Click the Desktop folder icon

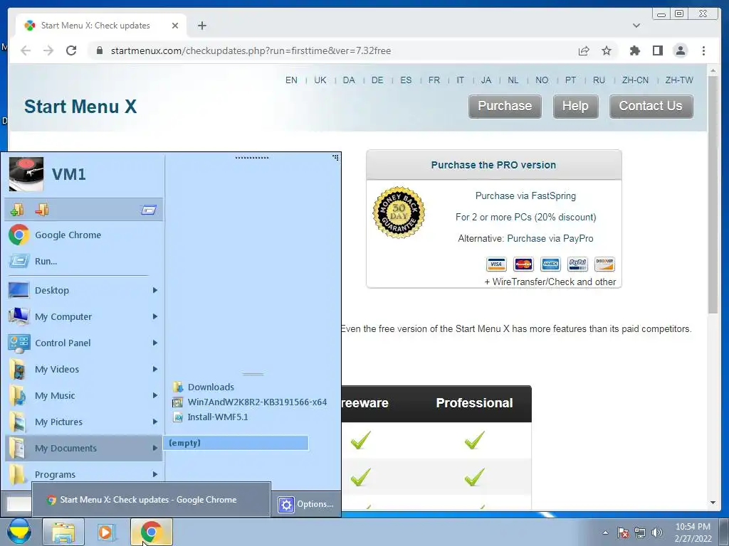click(19, 290)
